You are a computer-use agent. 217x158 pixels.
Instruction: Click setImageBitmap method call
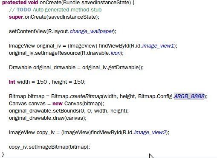point(49,147)
